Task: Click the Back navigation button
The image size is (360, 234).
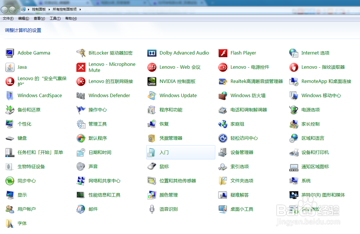Action: 5,10
